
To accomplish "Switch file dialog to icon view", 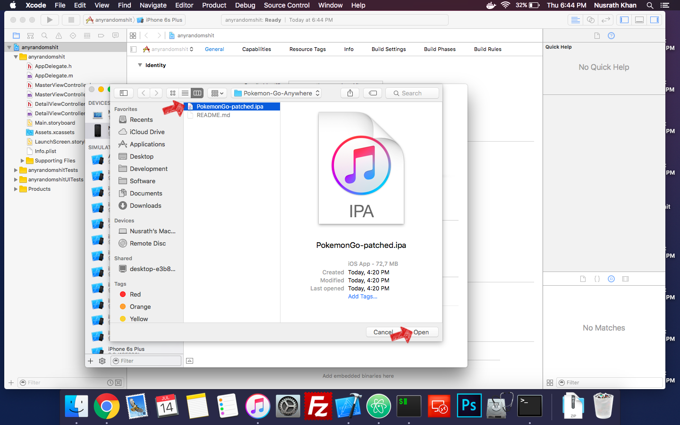I will (x=173, y=93).
